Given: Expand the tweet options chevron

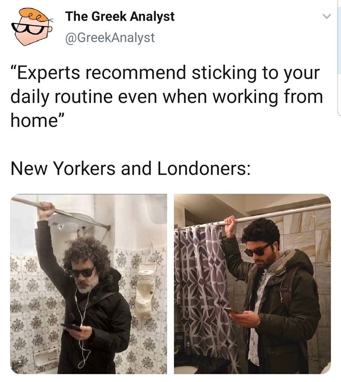Looking at the screenshot, I should (326, 17).
